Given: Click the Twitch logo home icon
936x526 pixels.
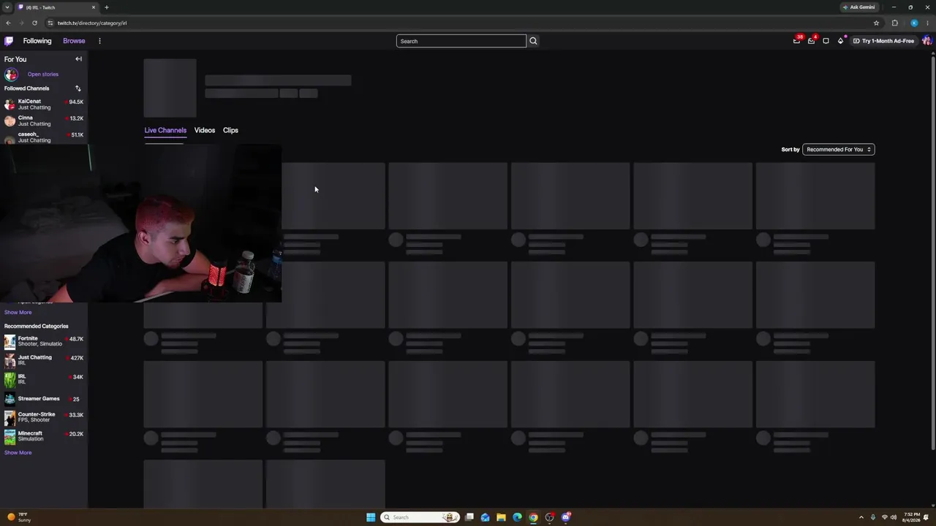Looking at the screenshot, I should [x=9, y=41].
